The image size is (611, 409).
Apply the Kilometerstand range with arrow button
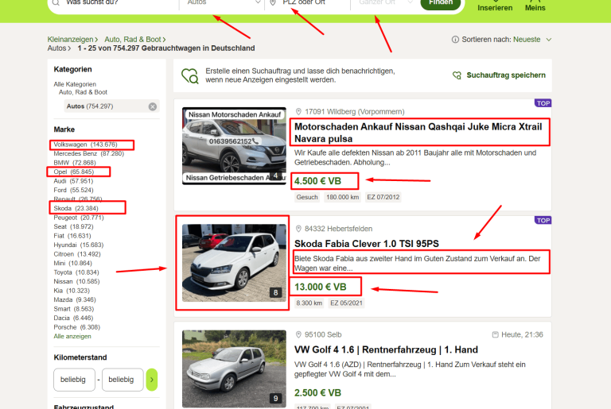point(152,380)
